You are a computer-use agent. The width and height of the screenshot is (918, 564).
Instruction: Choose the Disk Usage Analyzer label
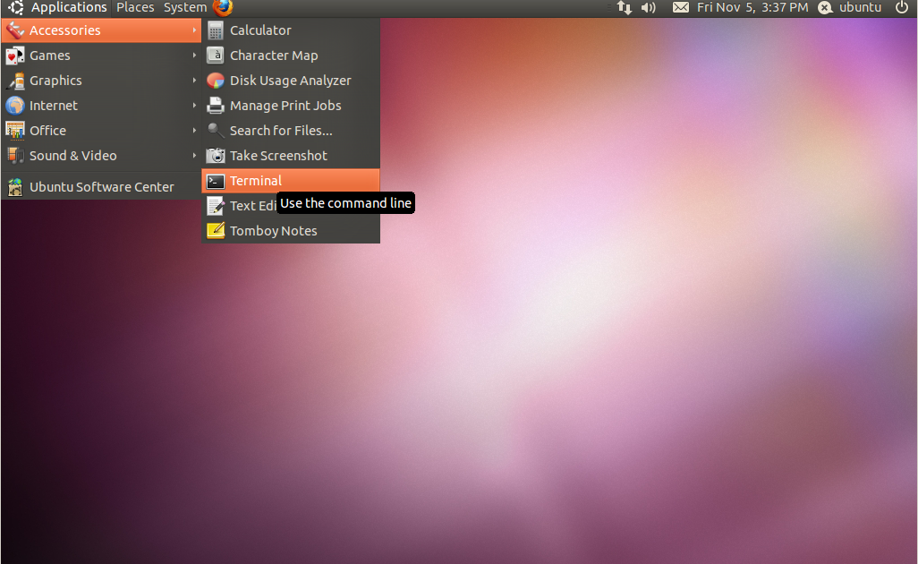point(291,81)
